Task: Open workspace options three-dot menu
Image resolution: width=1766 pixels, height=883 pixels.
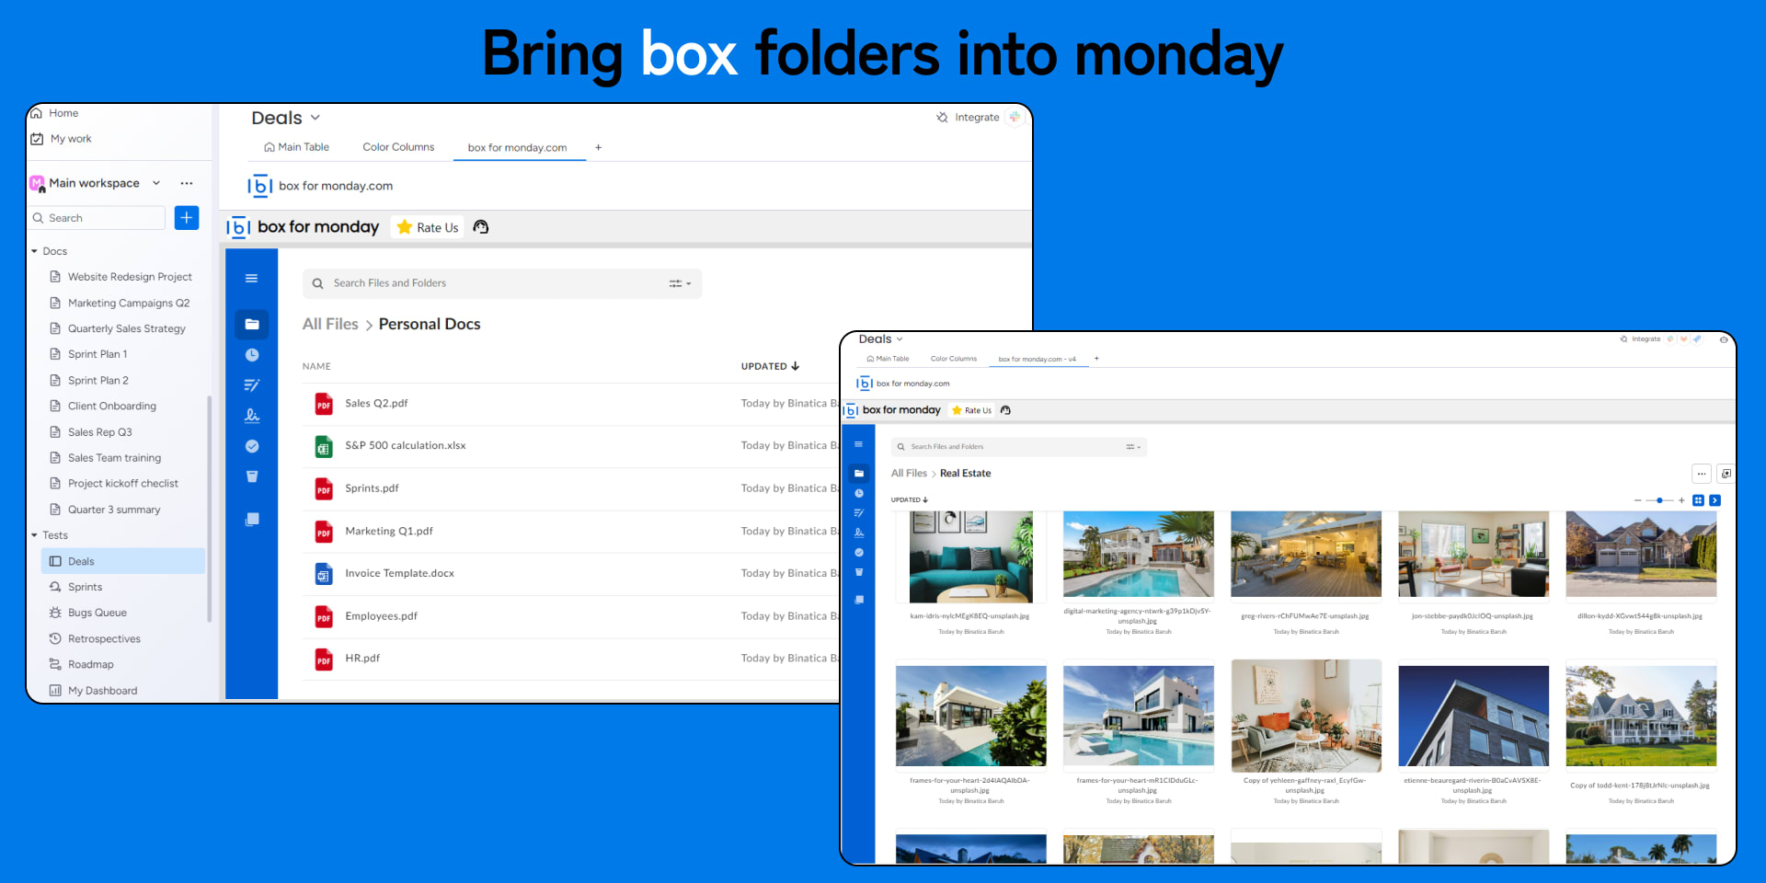Action: [187, 183]
